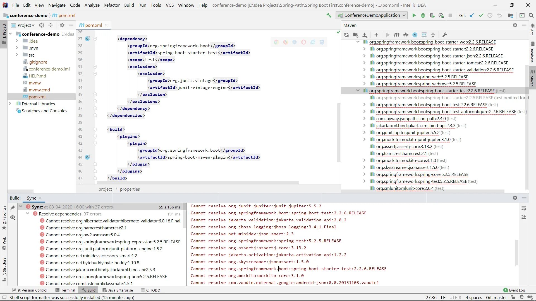Collapse spring-boot-starter-test dependency node in Maven
The image size is (536, 301).
click(358, 91)
